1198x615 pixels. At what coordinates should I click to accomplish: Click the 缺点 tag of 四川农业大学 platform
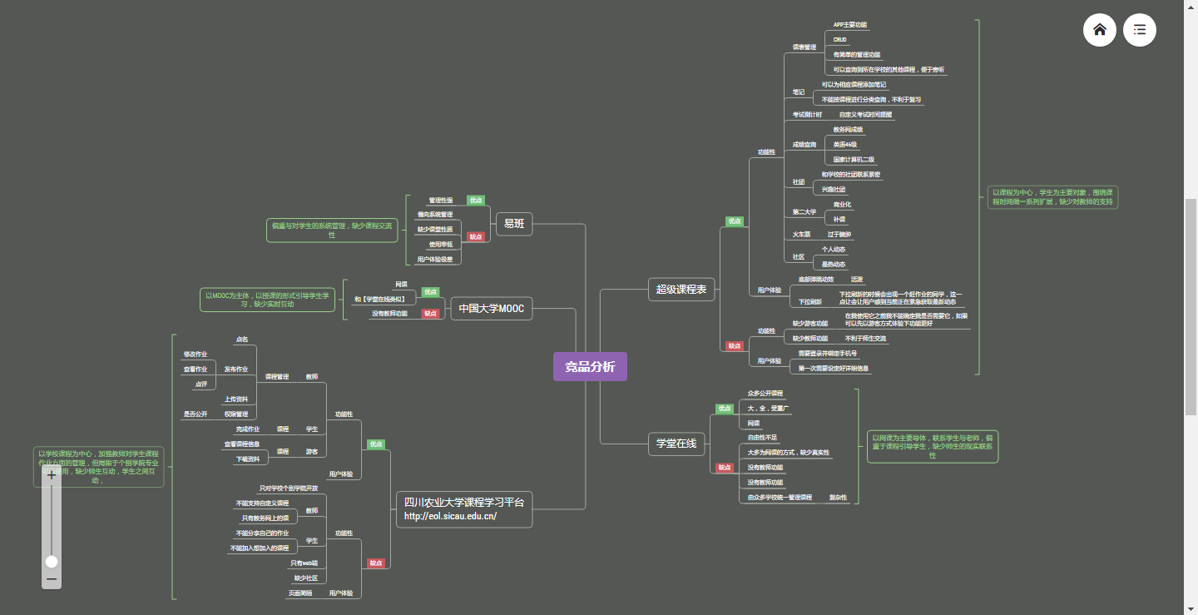(376, 563)
